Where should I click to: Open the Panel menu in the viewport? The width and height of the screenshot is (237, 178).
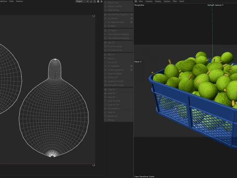(x=182, y=1)
